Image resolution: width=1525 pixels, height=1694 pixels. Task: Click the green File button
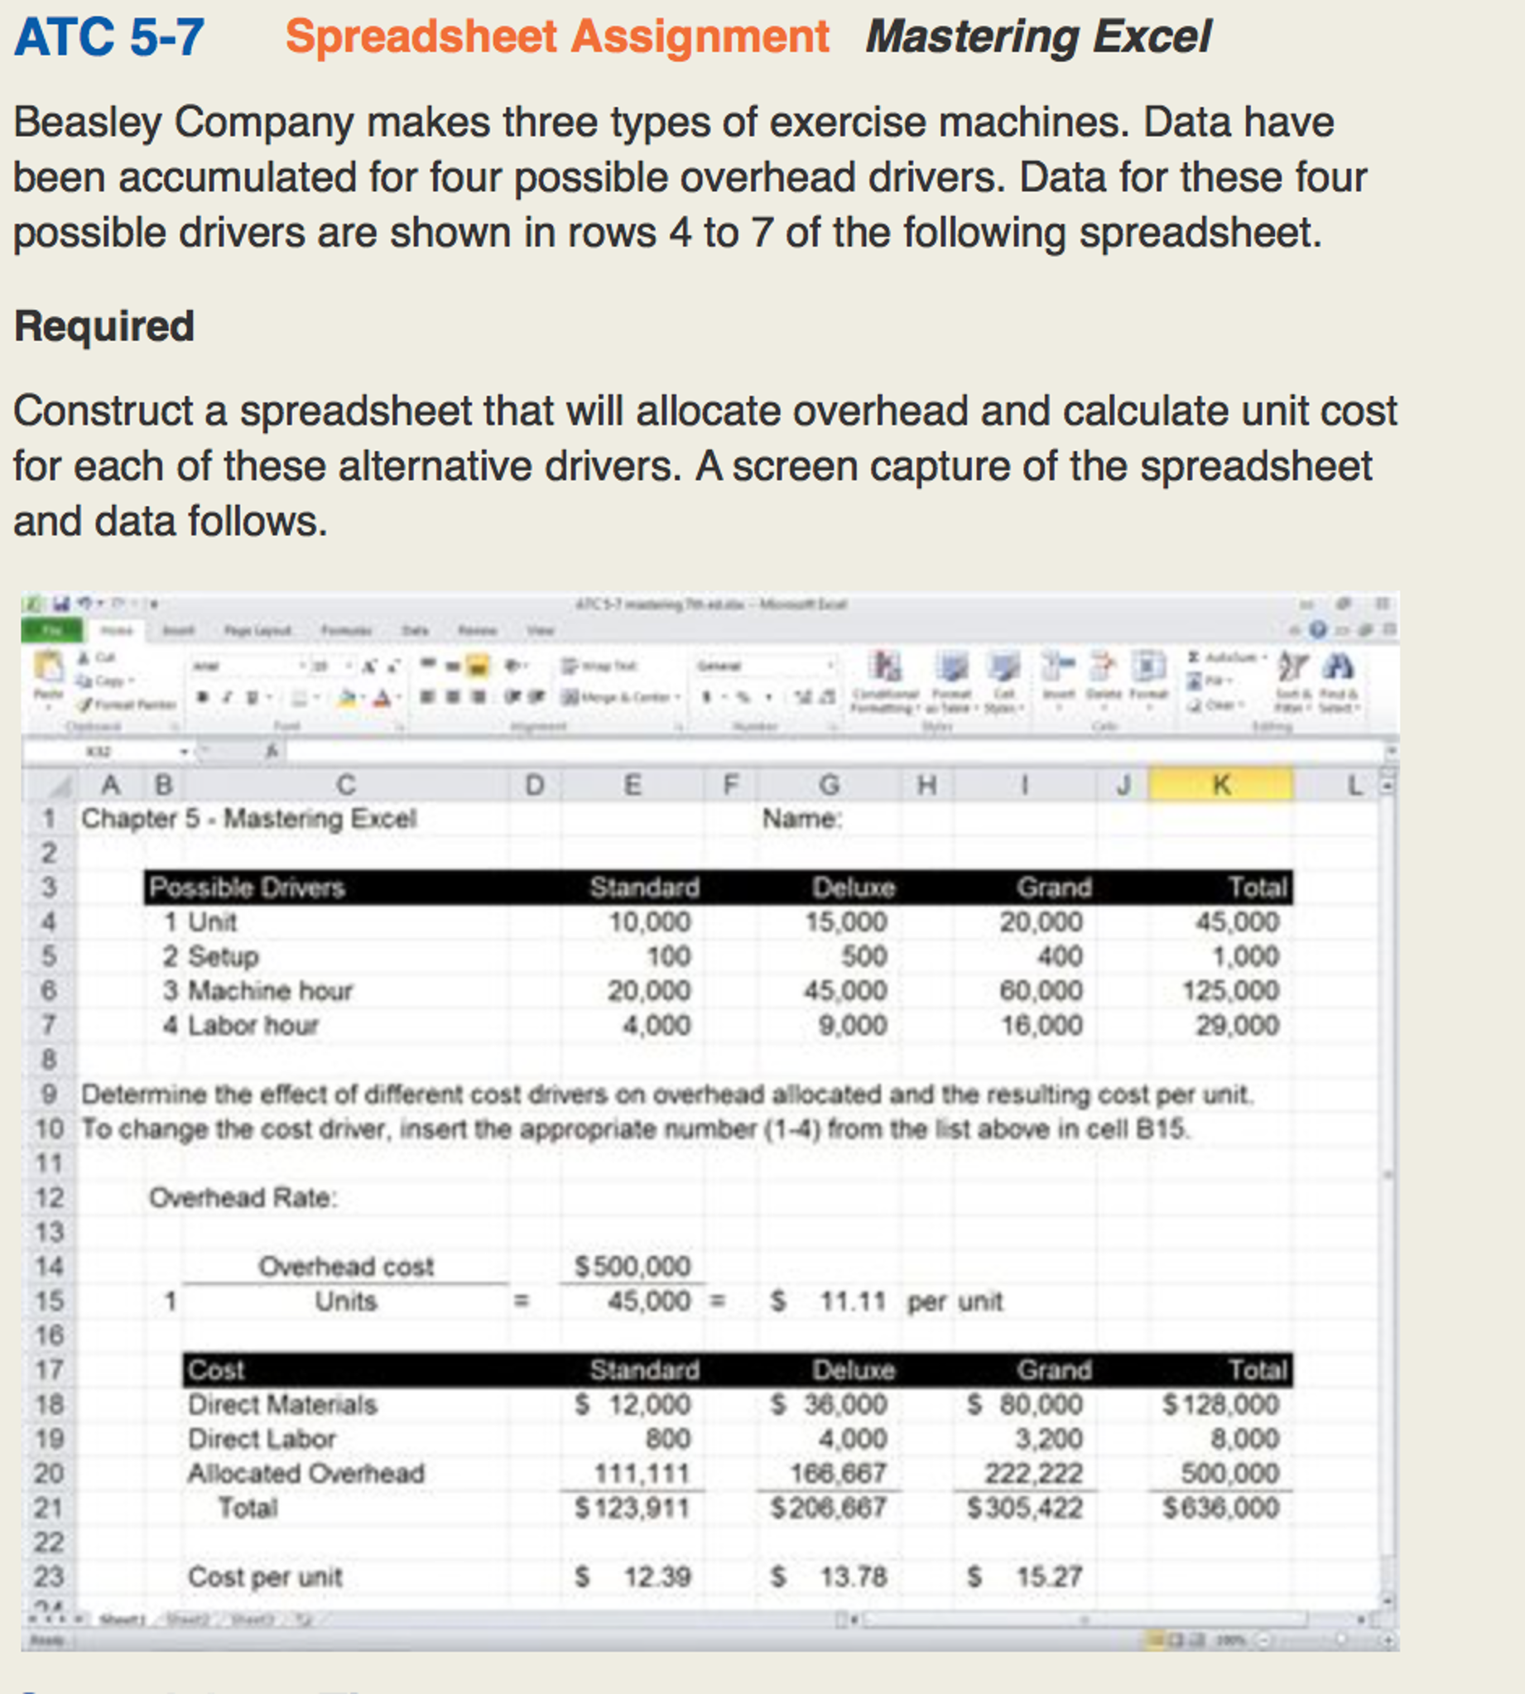[52, 629]
